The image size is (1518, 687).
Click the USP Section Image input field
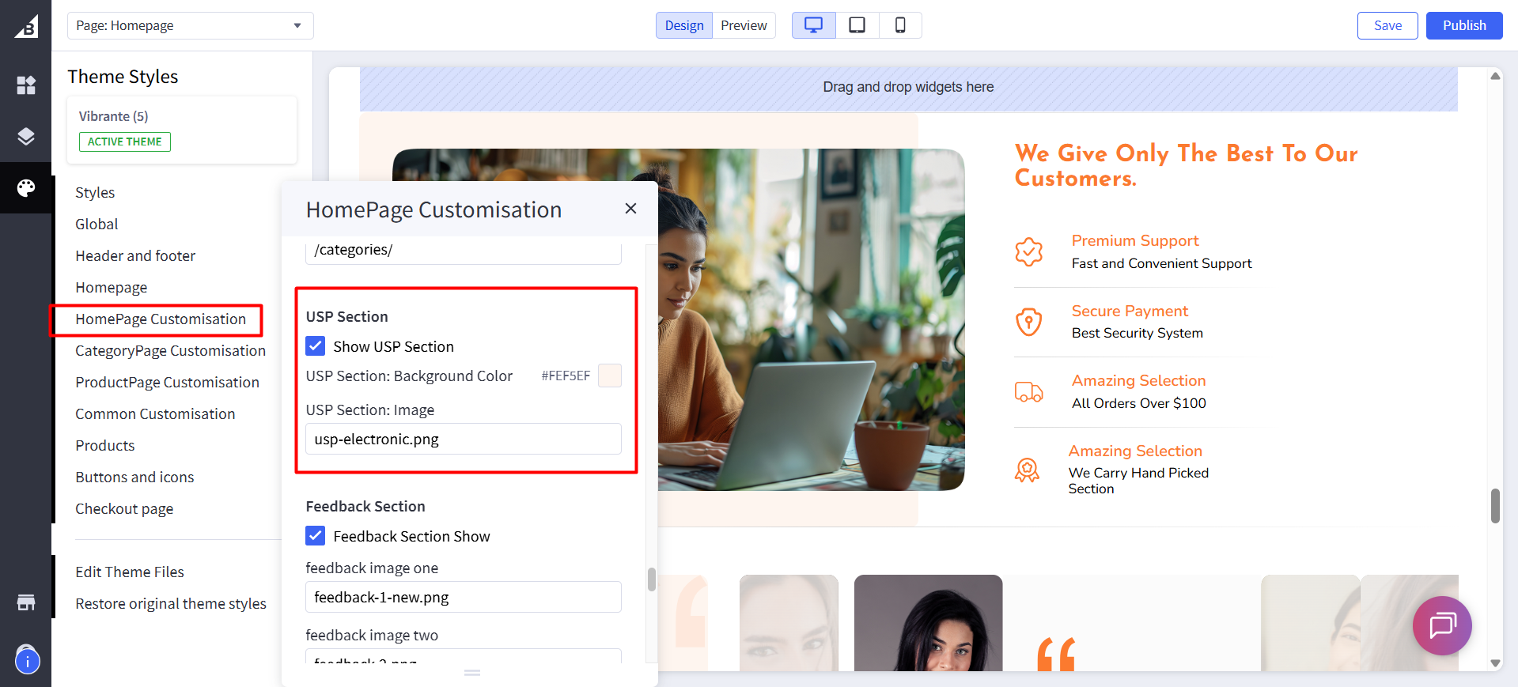[464, 439]
